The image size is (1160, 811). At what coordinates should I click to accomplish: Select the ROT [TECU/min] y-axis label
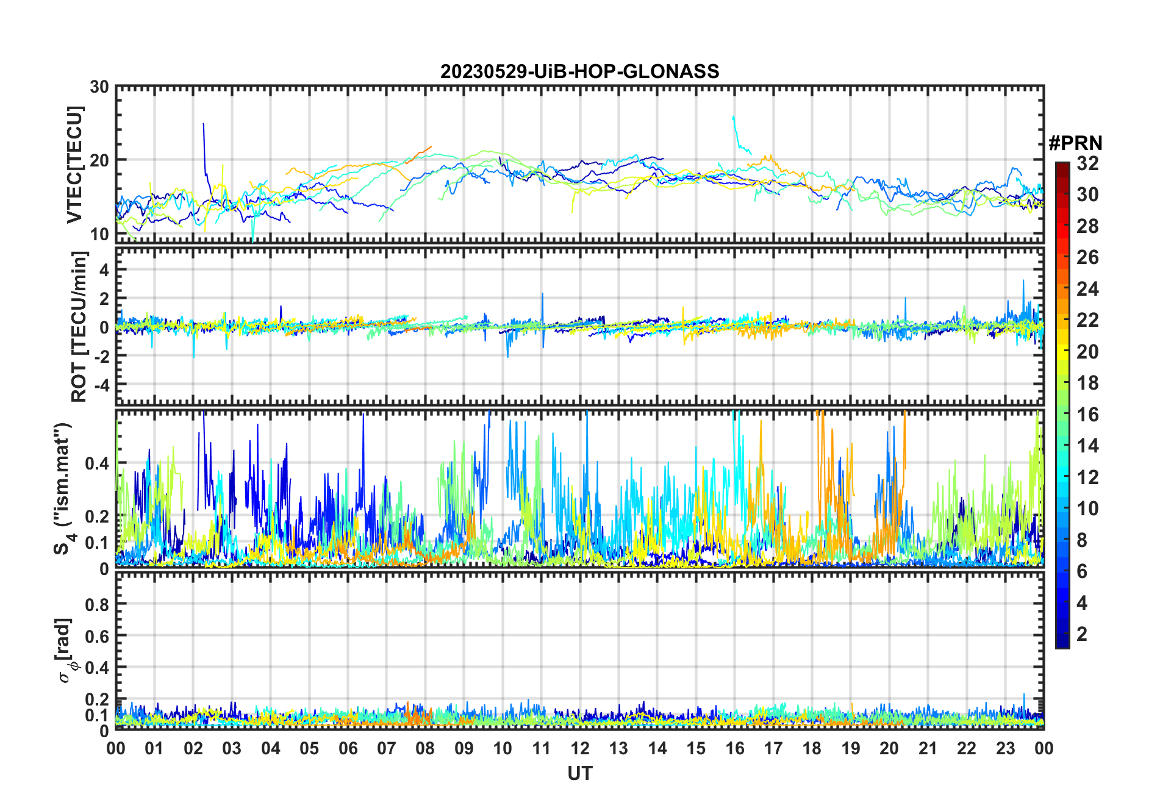tap(79, 327)
